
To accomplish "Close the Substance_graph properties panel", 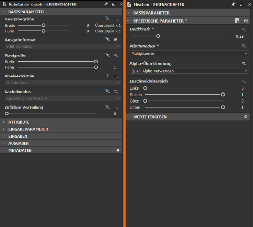I will point(121,4).
